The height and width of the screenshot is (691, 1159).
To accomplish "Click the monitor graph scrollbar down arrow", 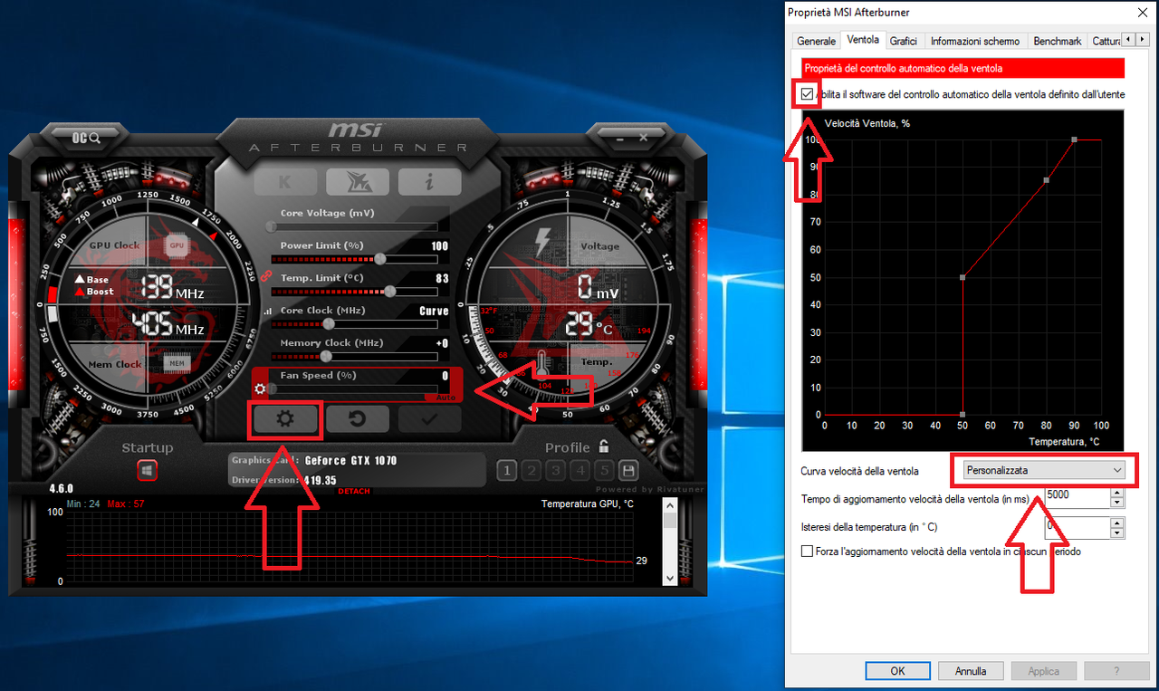I will (x=670, y=577).
